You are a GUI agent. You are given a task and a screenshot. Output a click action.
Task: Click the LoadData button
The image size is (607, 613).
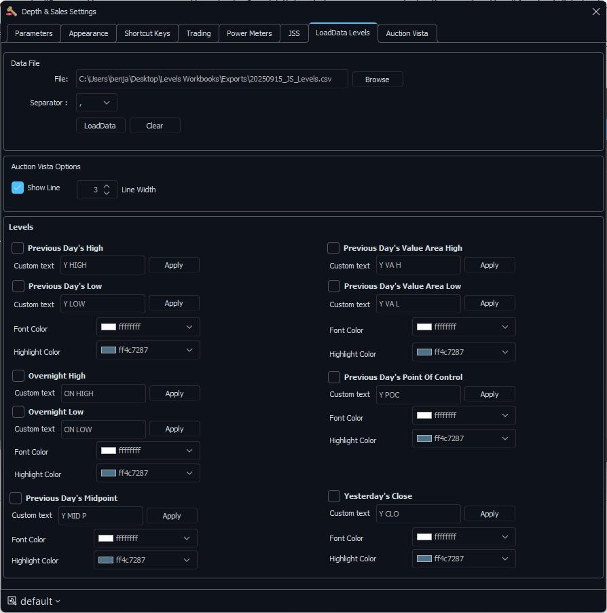(x=100, y=126)
